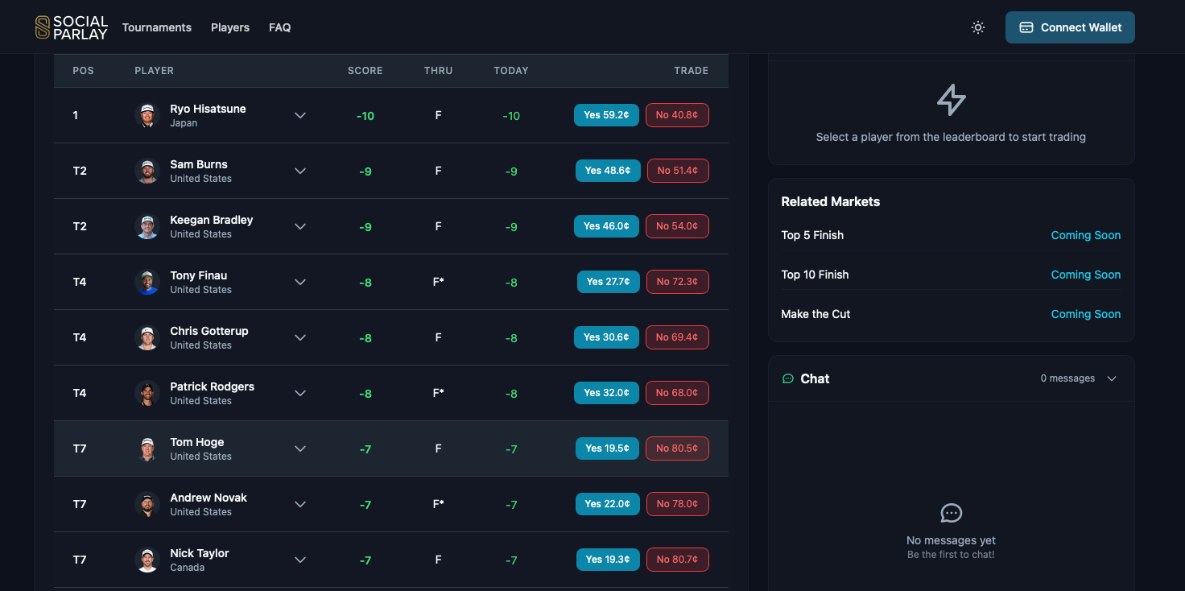Toggle the light/dark theme sun icon
Viewport: 1185px width, 591px height.
978,27
